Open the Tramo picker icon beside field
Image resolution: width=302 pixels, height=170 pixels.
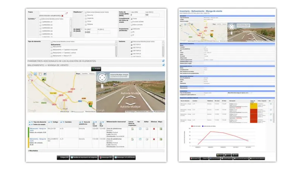point(66,13)
